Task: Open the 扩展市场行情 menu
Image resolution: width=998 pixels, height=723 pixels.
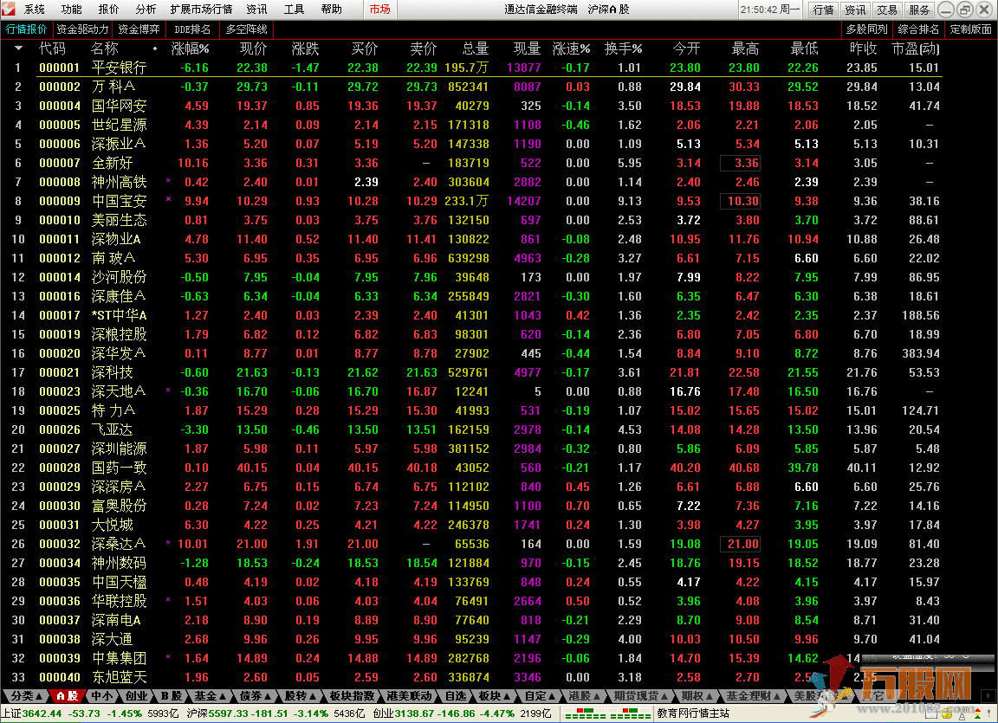Action: [x=201, y=9]
